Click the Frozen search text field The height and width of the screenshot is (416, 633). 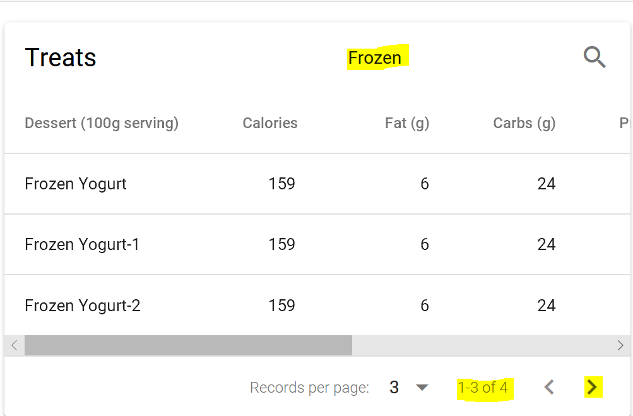tap(375, 57)
